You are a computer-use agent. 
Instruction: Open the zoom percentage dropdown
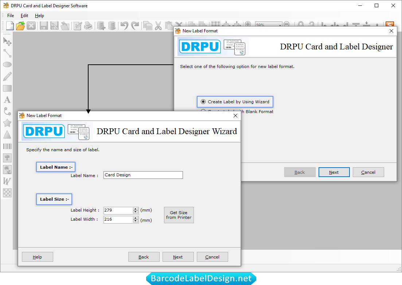point(280,25)
